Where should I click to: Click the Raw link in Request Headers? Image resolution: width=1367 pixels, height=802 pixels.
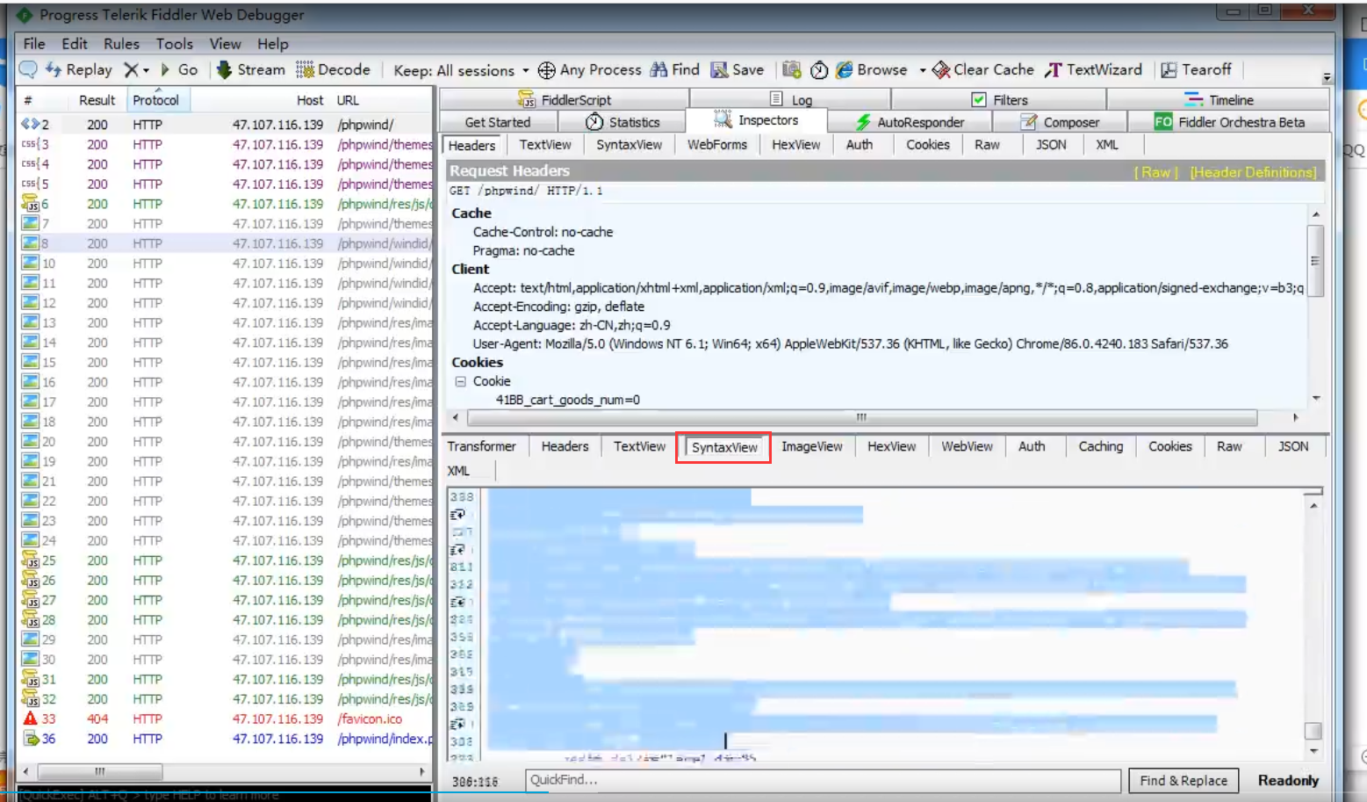coord(1155,172)
